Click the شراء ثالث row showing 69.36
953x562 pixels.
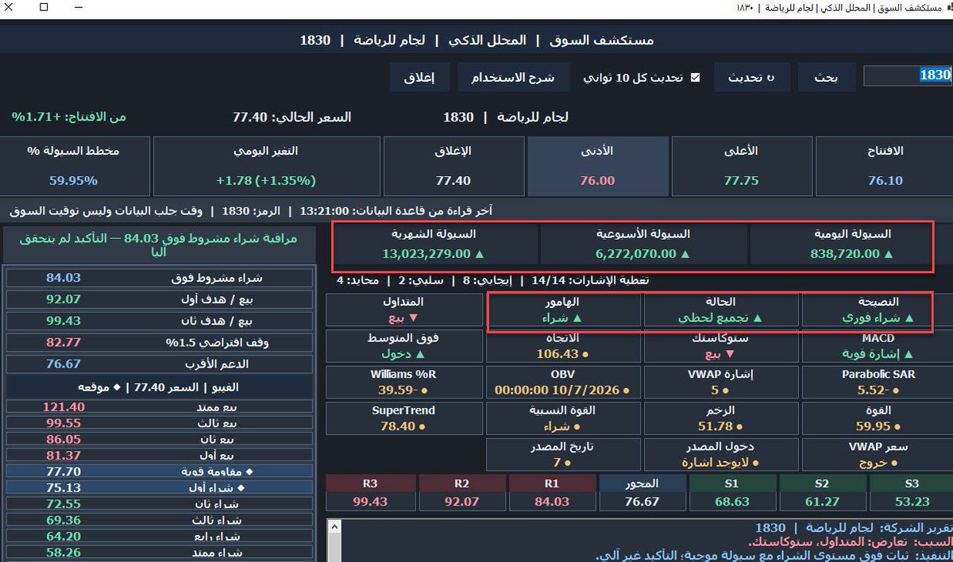[160, 521]
